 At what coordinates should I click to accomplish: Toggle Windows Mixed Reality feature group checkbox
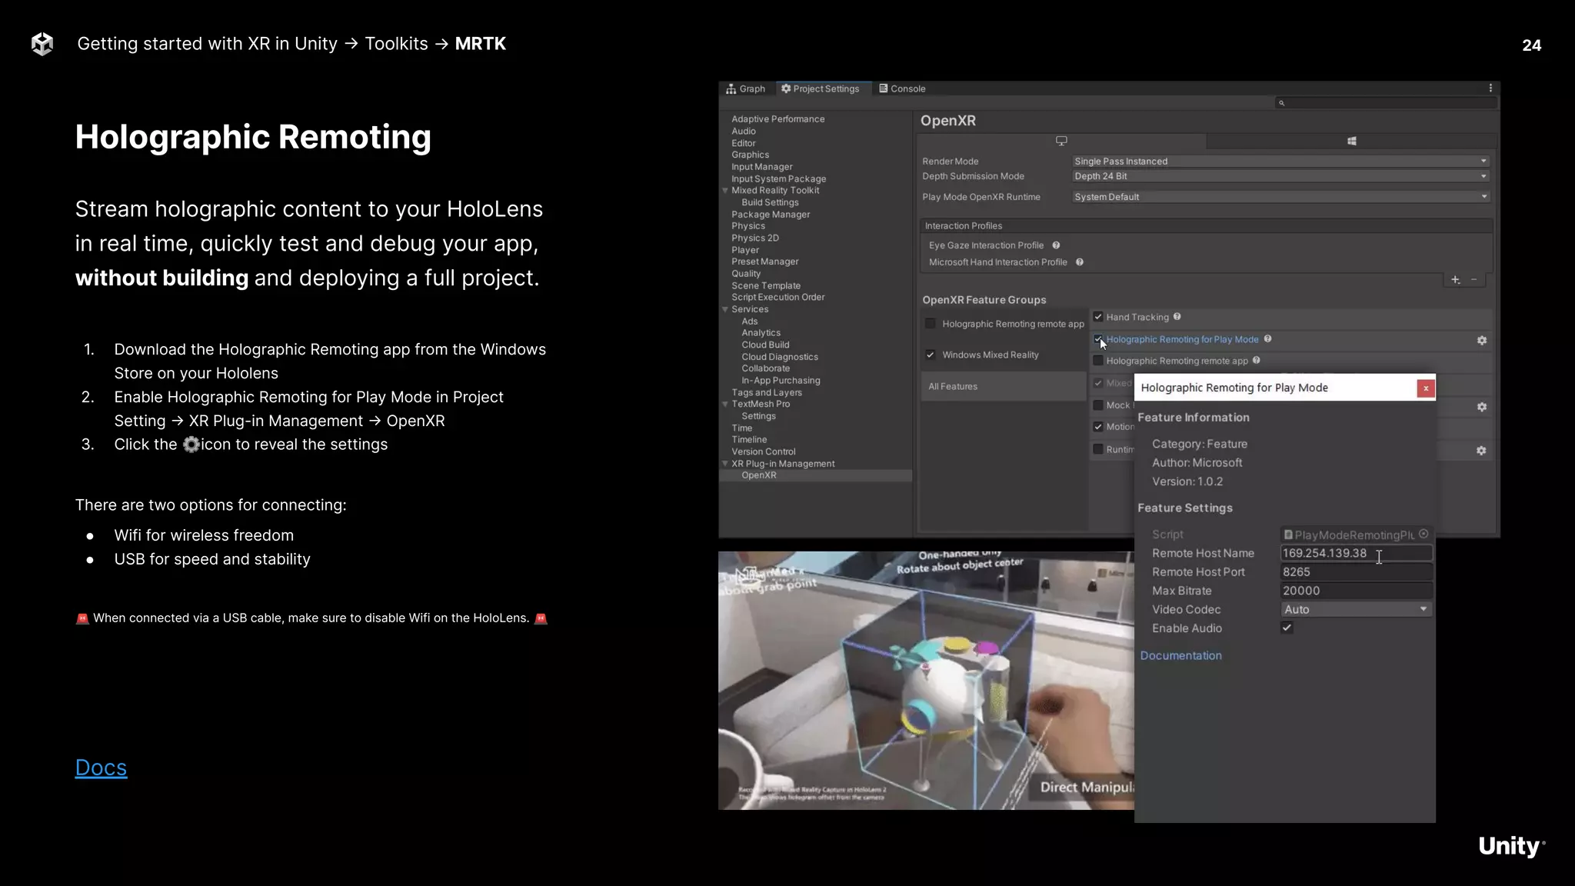tap(931, 355)
